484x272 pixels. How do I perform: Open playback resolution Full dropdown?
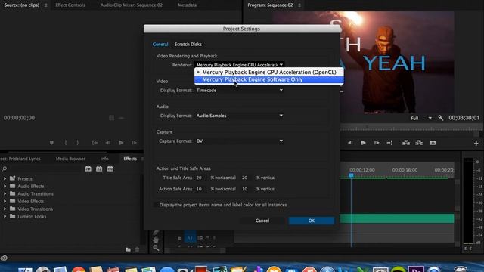[421, 118]
